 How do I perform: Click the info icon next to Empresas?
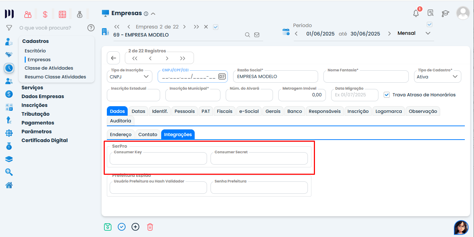(x=146, y=14)
